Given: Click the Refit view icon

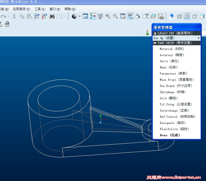Looking at the screenshot, I should 123,16.
